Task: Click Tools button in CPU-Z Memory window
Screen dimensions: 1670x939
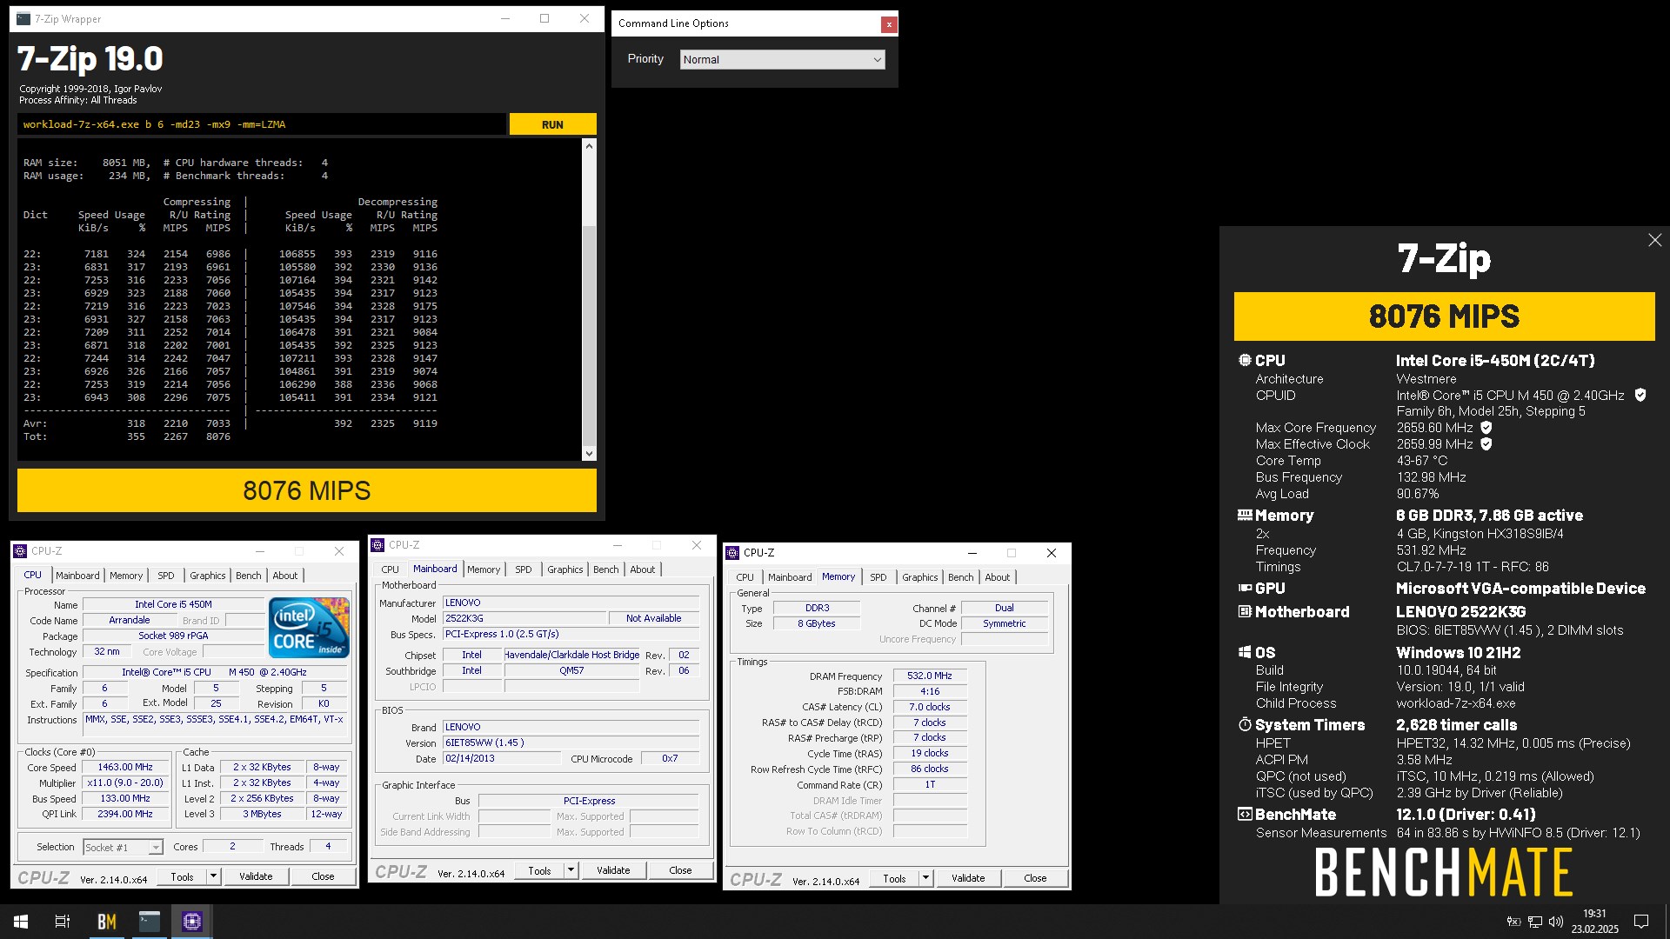Action: 894,878
